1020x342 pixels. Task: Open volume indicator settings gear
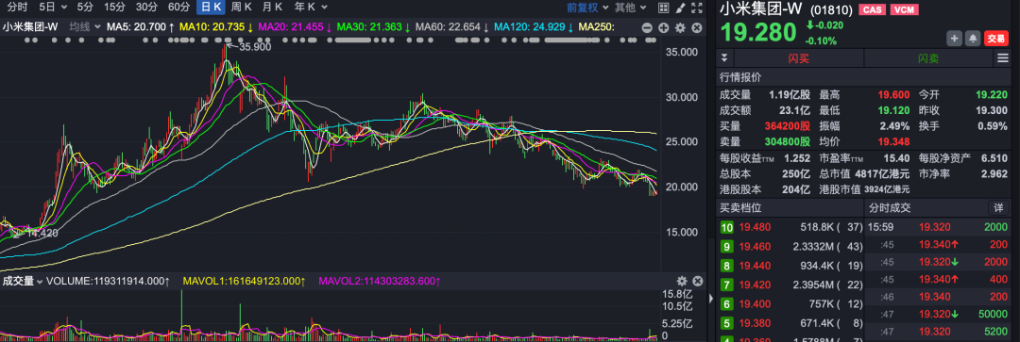click(x=682, y=281)
